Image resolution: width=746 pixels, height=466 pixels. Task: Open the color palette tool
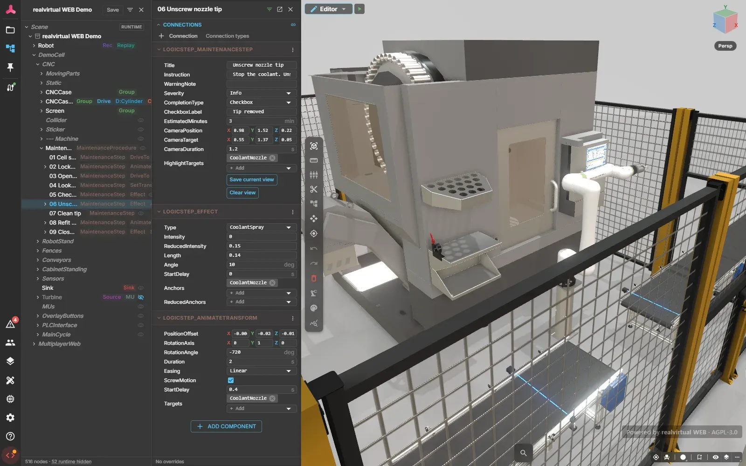314,308
